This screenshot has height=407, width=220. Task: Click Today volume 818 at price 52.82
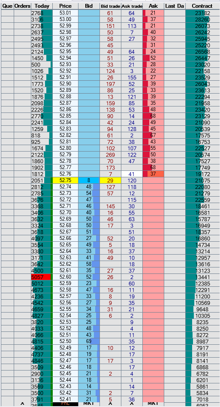(42, 135)
